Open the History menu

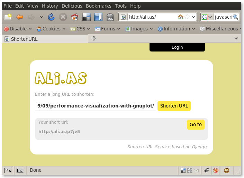click(x=50, y=6)
